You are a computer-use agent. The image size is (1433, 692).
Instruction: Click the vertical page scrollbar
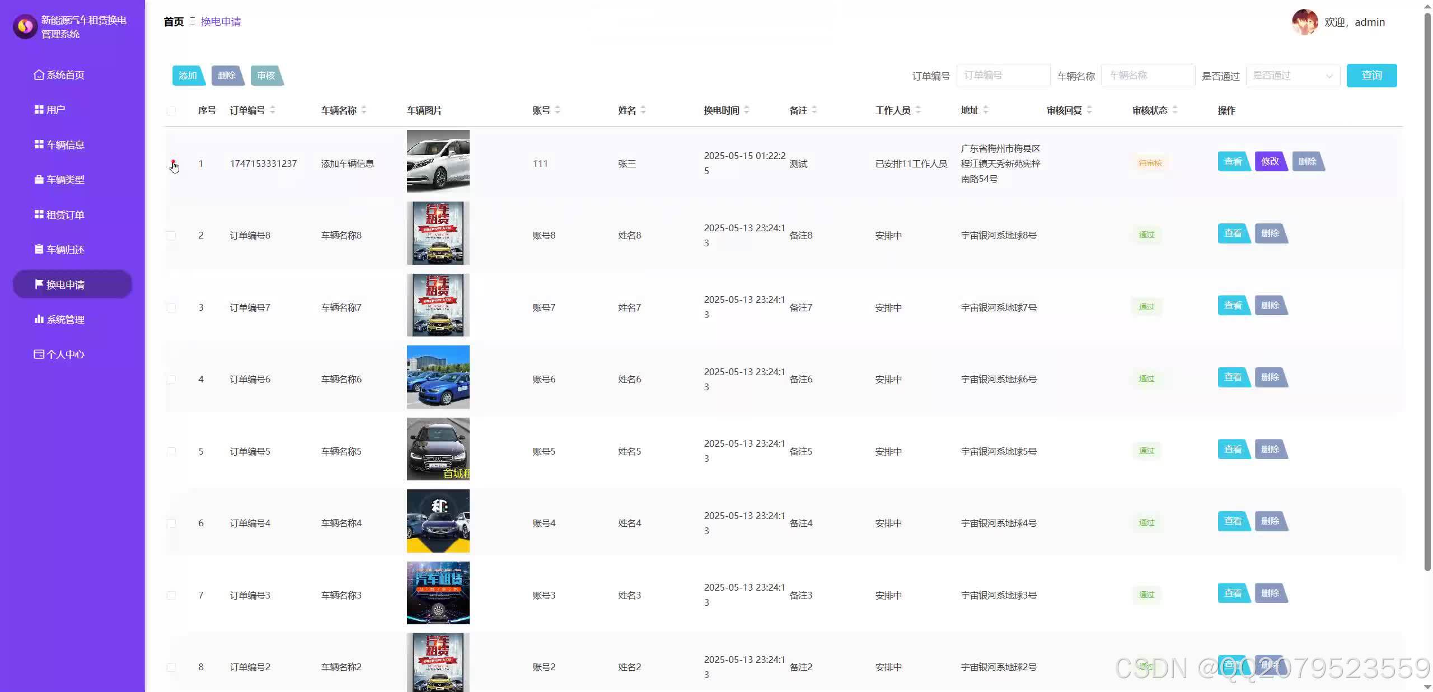(1427, 291)
